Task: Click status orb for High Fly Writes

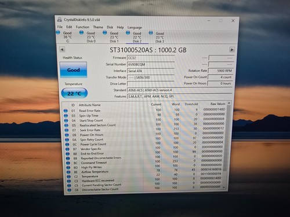Action: click(x=68, y=168)
